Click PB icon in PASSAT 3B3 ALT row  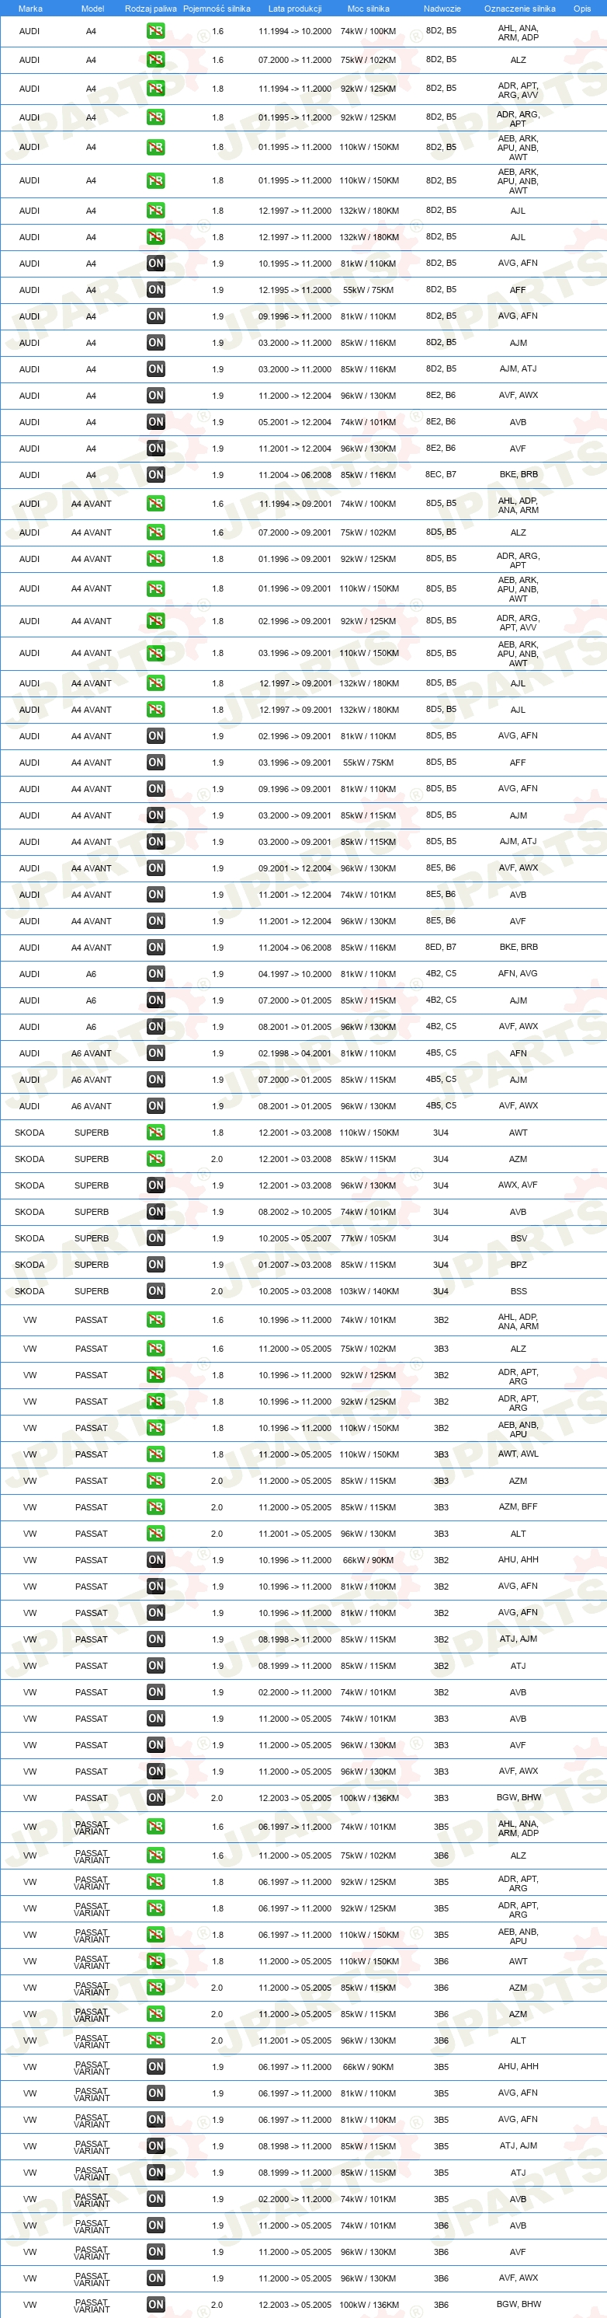[155, 1534]
